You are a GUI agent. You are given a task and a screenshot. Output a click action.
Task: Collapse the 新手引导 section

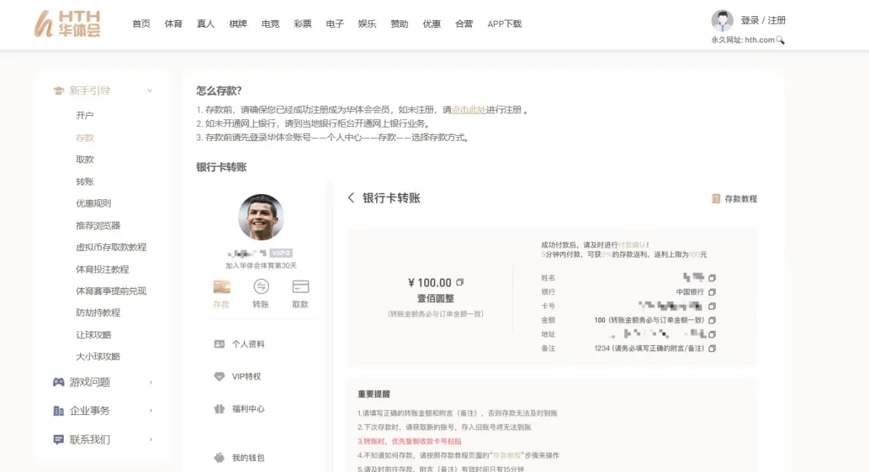tap(149, 90)
